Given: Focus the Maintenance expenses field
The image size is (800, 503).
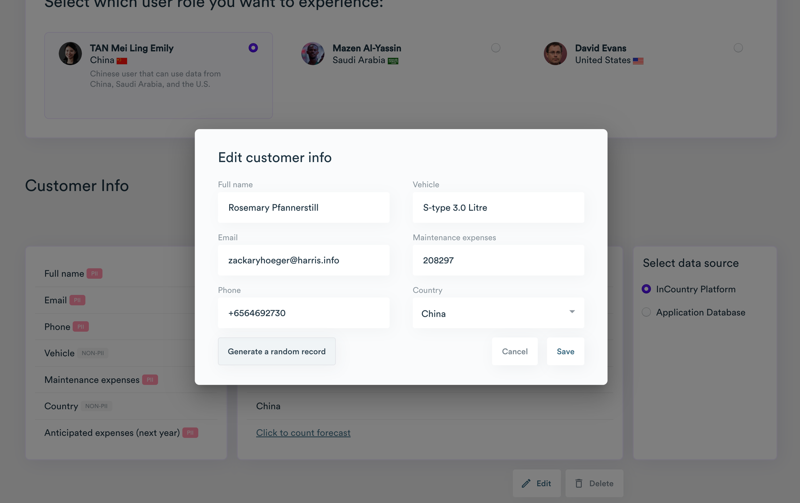Looking at the screenshot, I should pyautogui.click(x=498, y=260).
